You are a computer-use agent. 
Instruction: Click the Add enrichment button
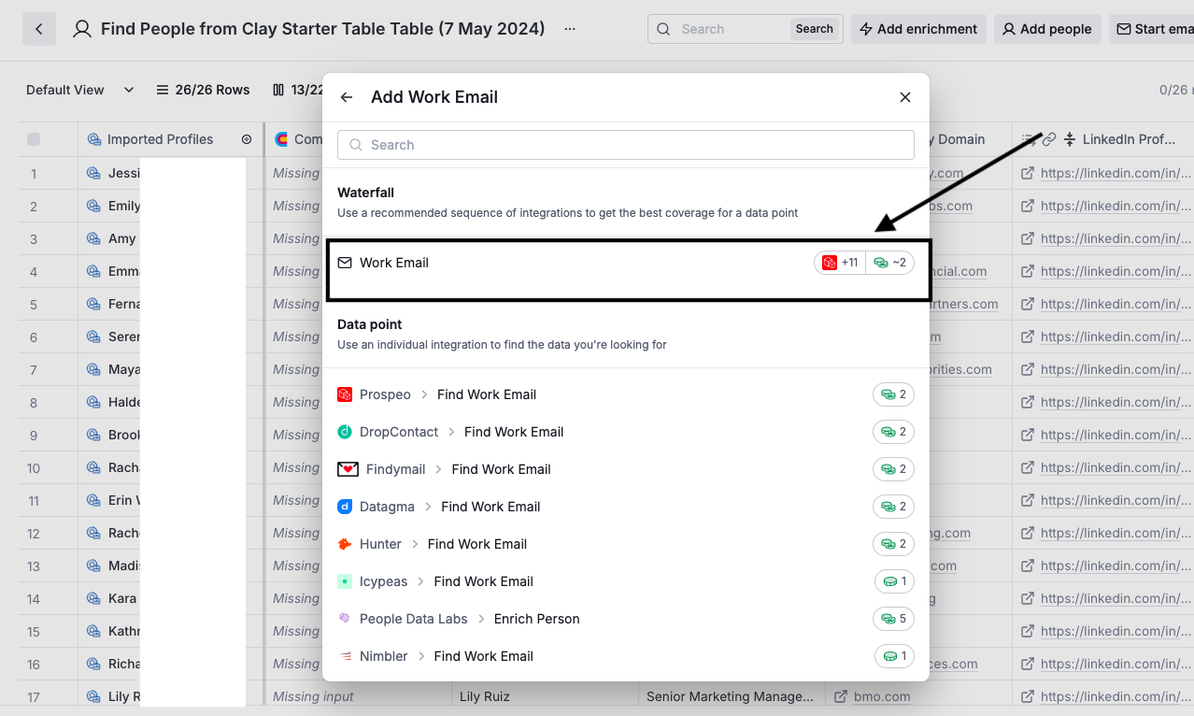pos(917,29)
